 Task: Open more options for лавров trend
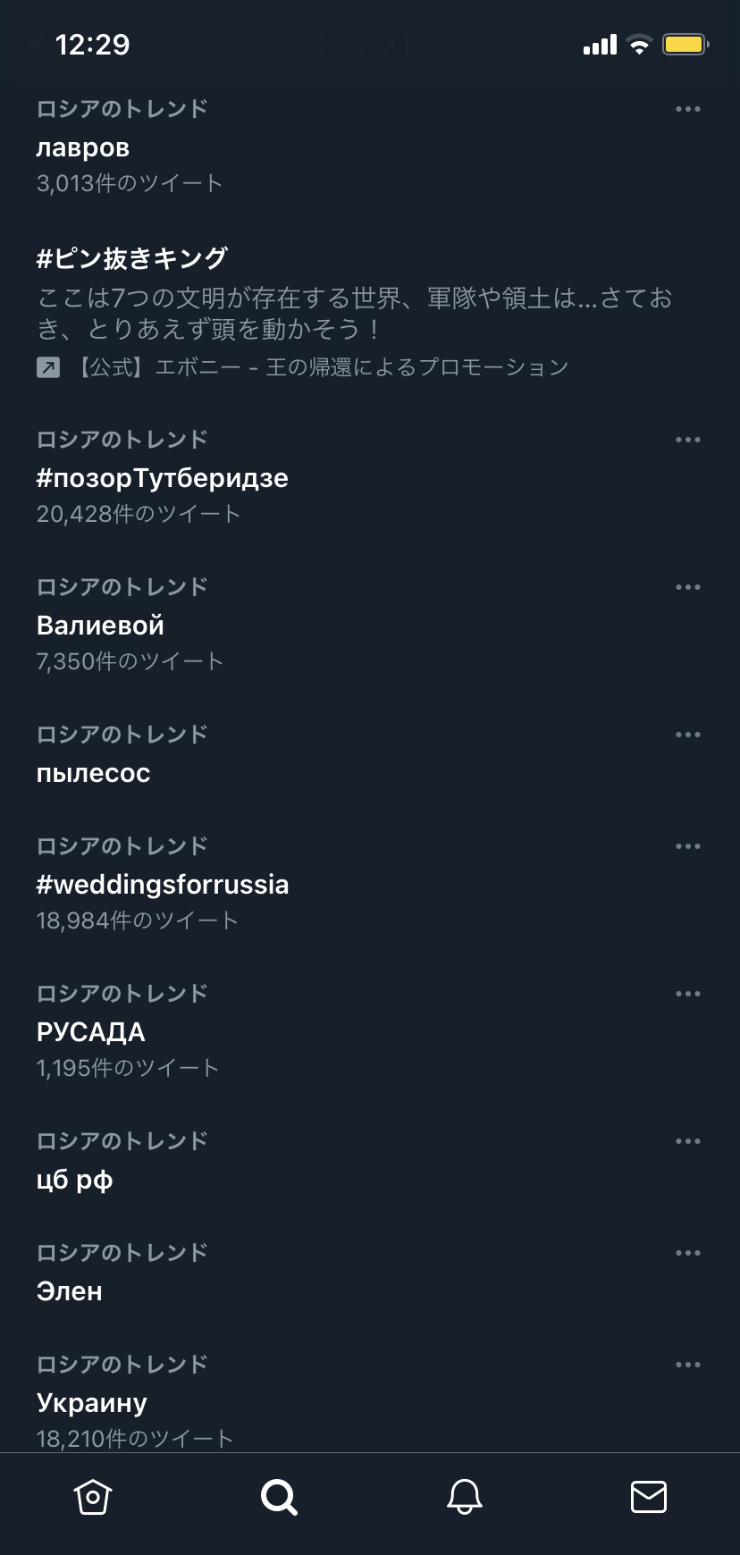tap(688, 109)
